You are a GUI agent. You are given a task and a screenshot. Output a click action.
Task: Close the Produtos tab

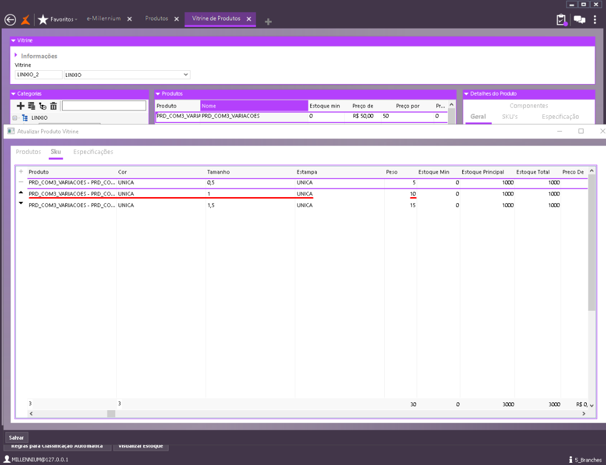(x=177, y=19)
